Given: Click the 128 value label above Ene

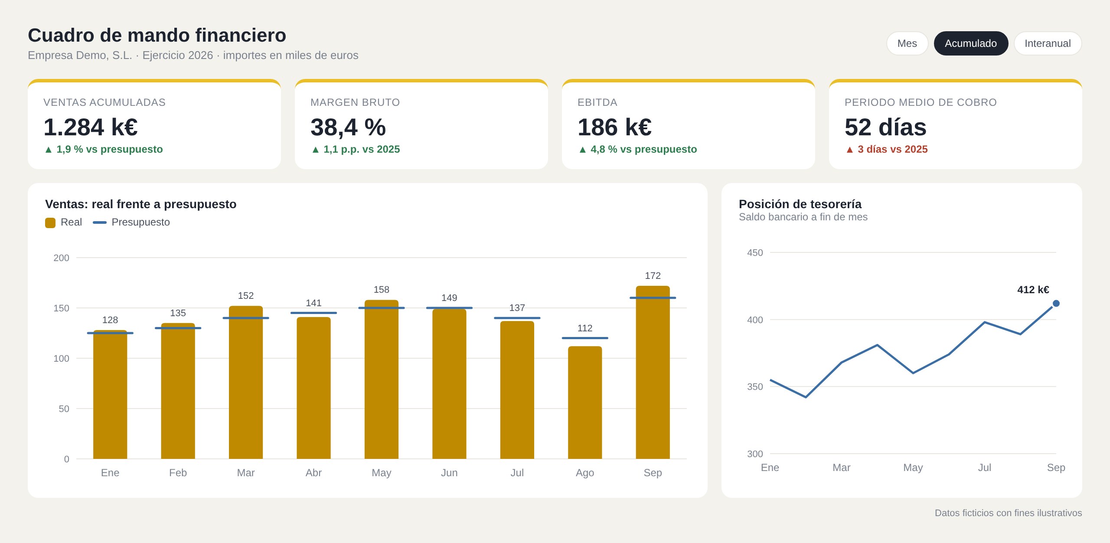Looking at the screenshot, I should coord(110,320).
